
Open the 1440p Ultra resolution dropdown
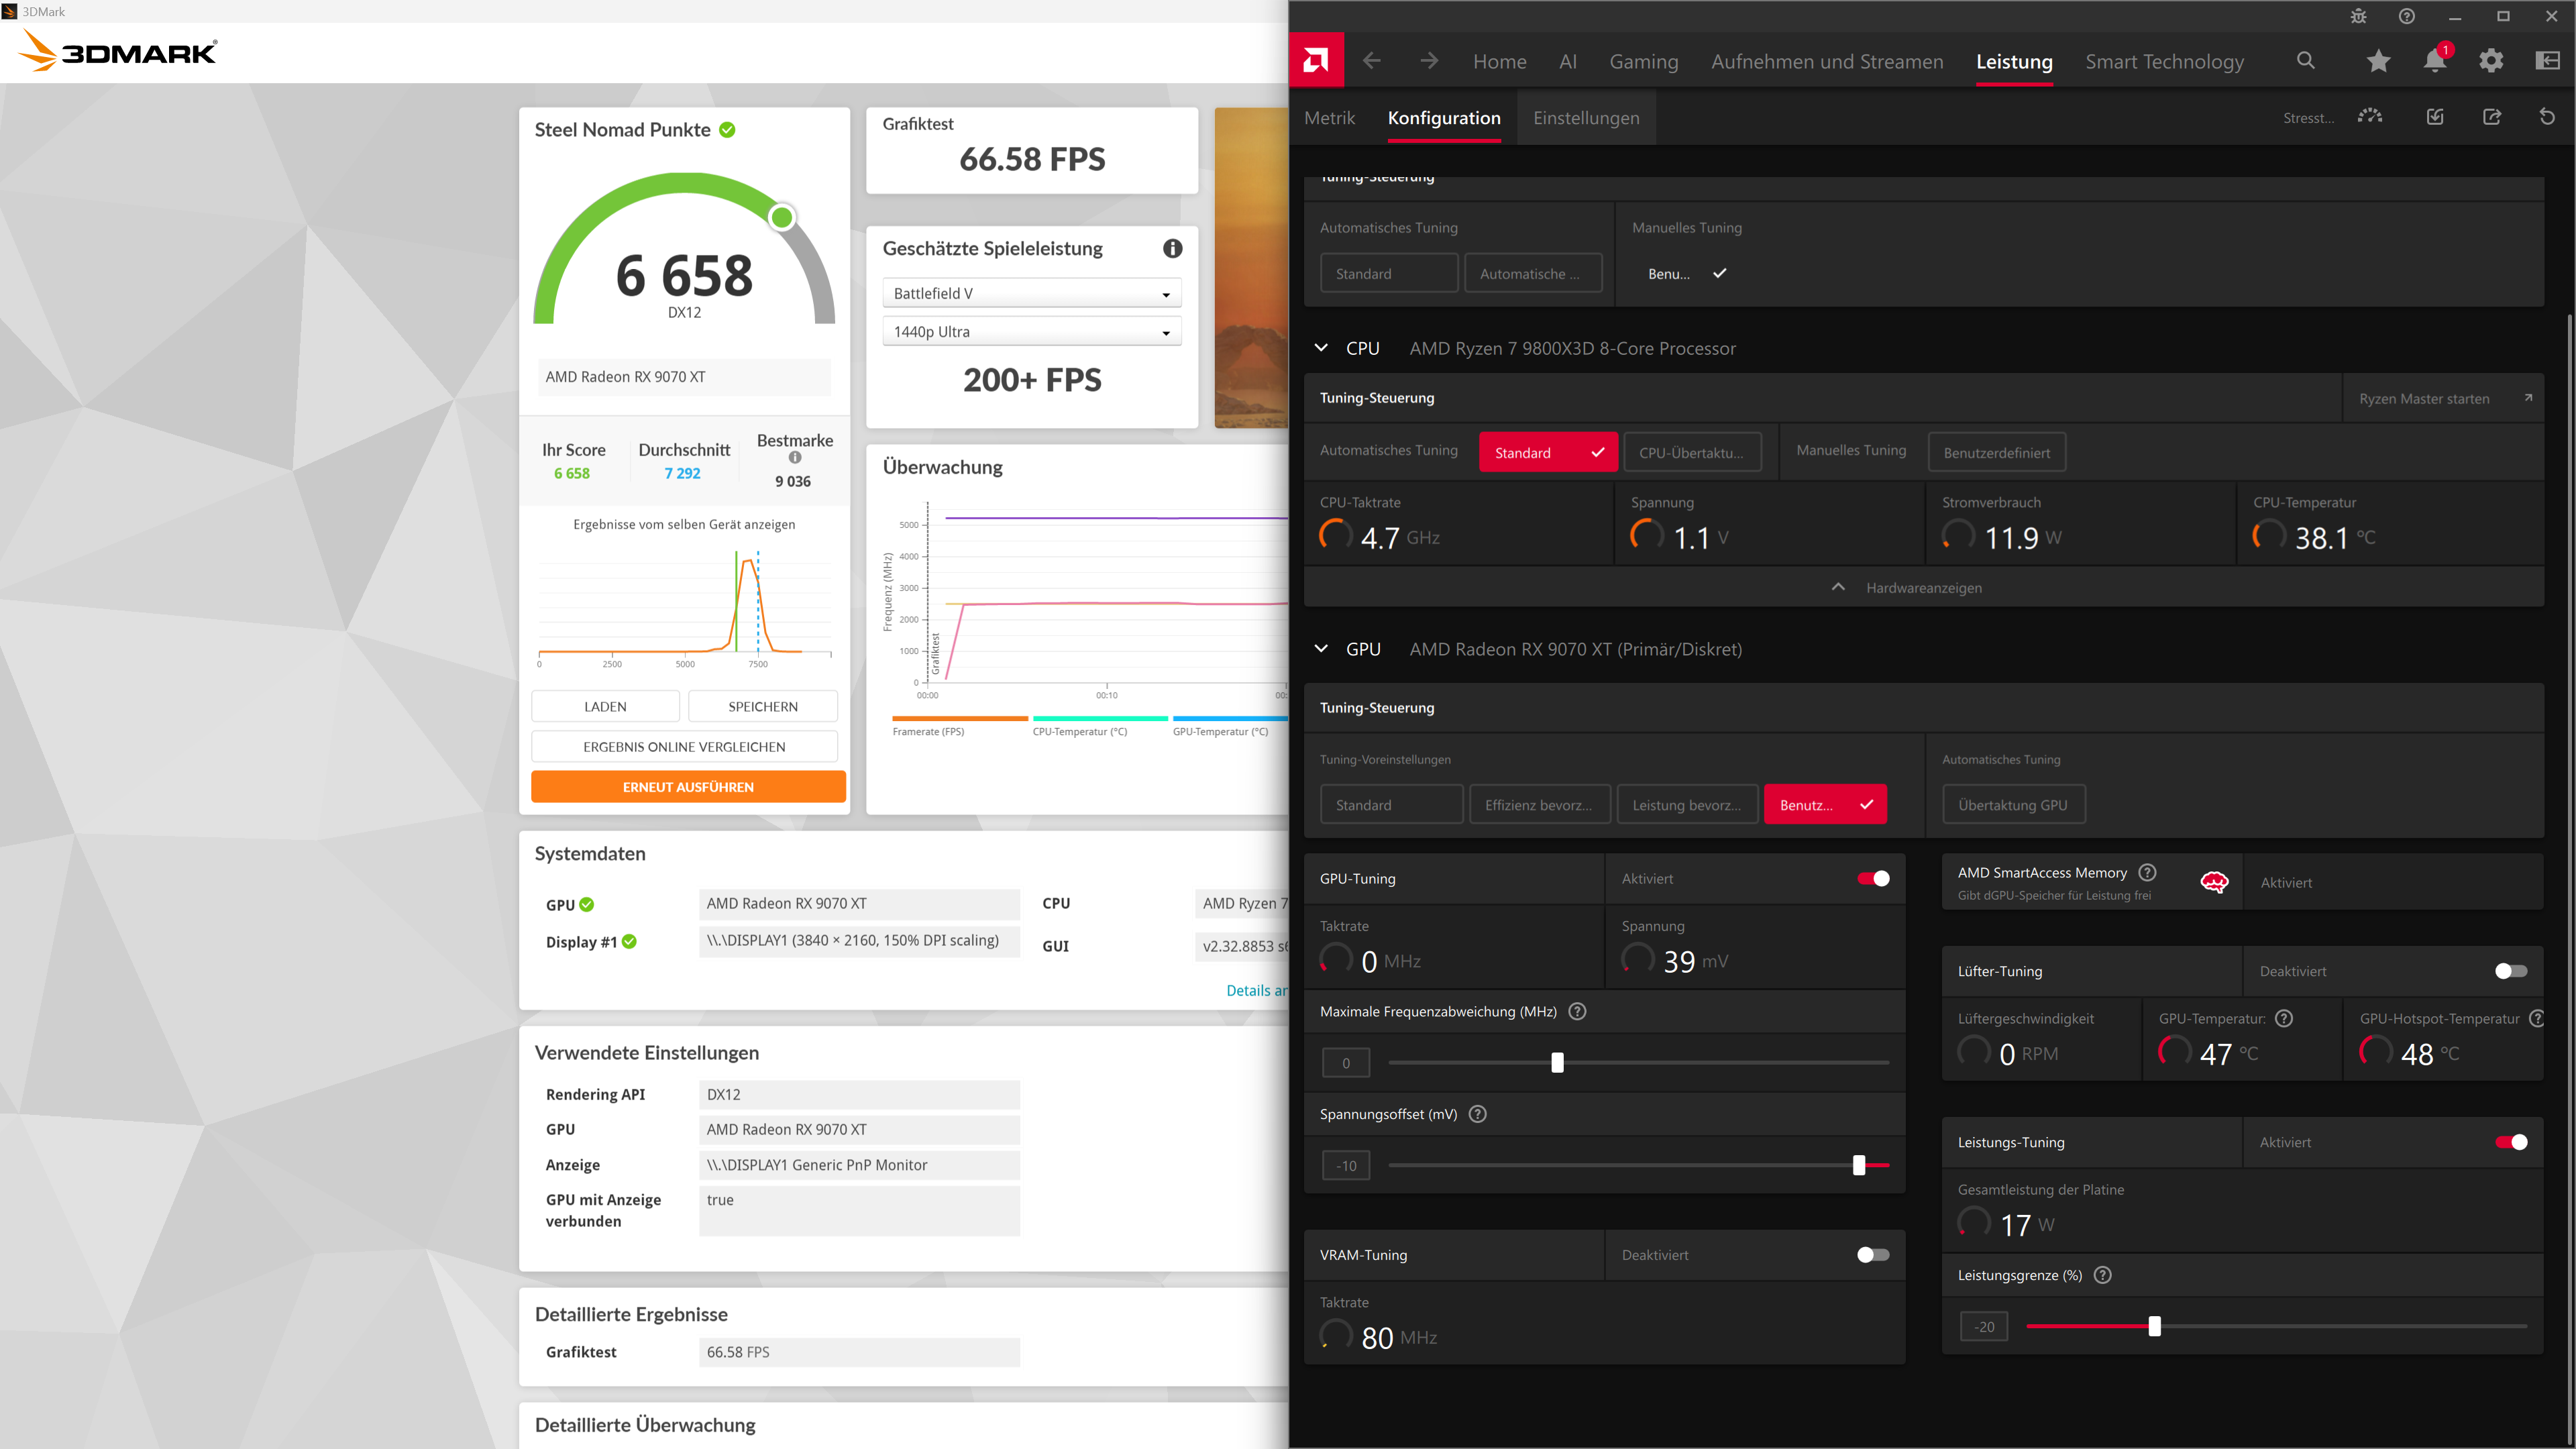click(x=1031, y=332)
